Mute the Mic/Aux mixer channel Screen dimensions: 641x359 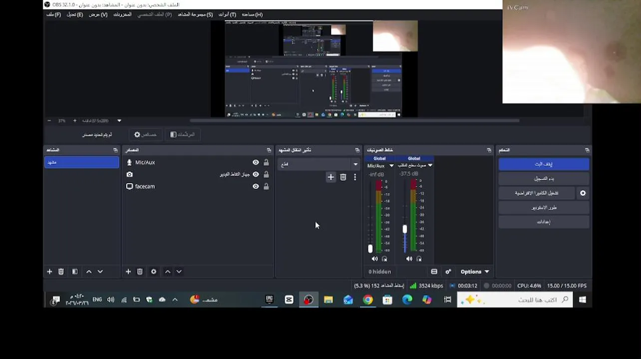(x=375, y=259)
